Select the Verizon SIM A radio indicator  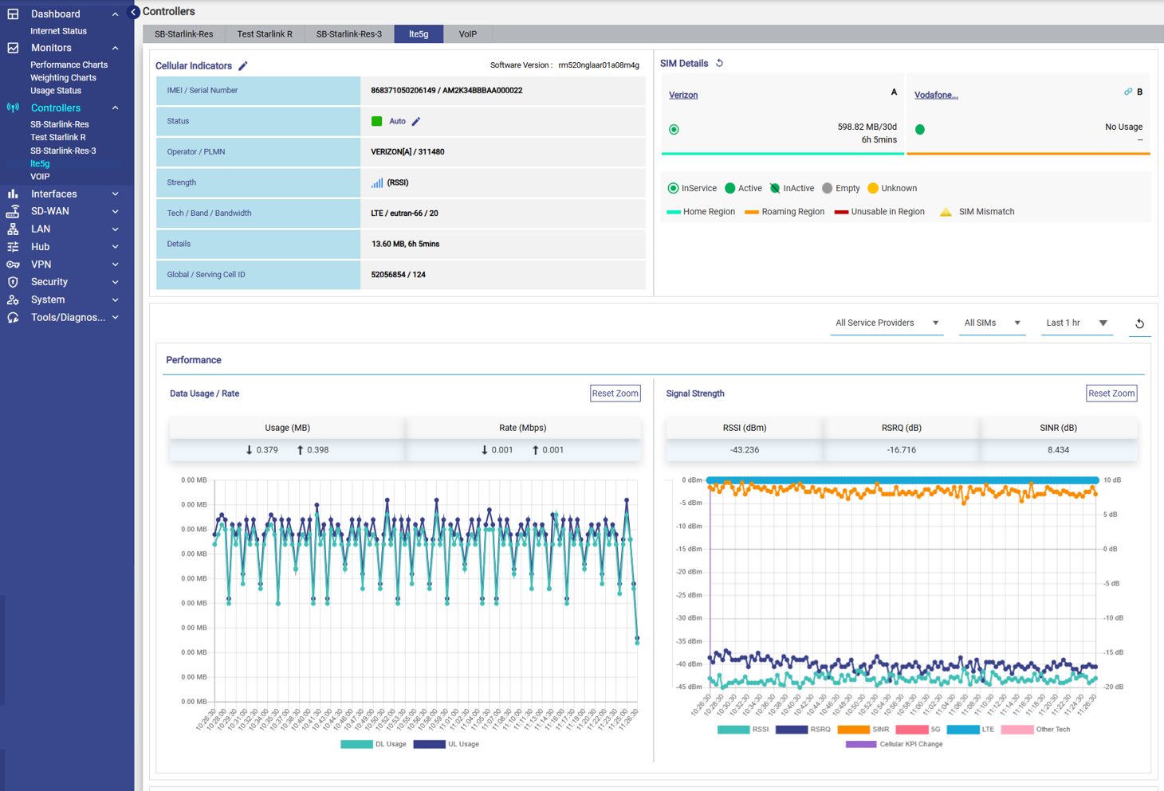[x=674, y=129]
